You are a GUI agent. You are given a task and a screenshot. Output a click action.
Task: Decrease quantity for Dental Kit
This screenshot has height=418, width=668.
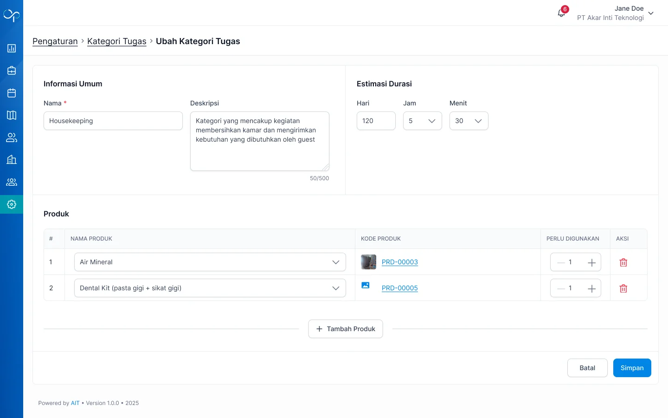(x=561, y=288)
